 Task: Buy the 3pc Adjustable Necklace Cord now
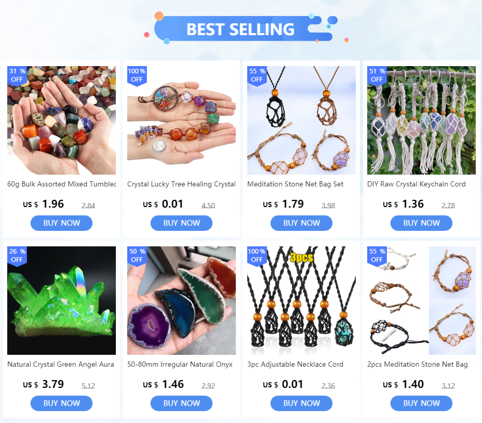pos(302,403)
